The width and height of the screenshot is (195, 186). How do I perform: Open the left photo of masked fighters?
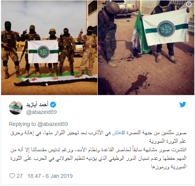tap(49, 48)
